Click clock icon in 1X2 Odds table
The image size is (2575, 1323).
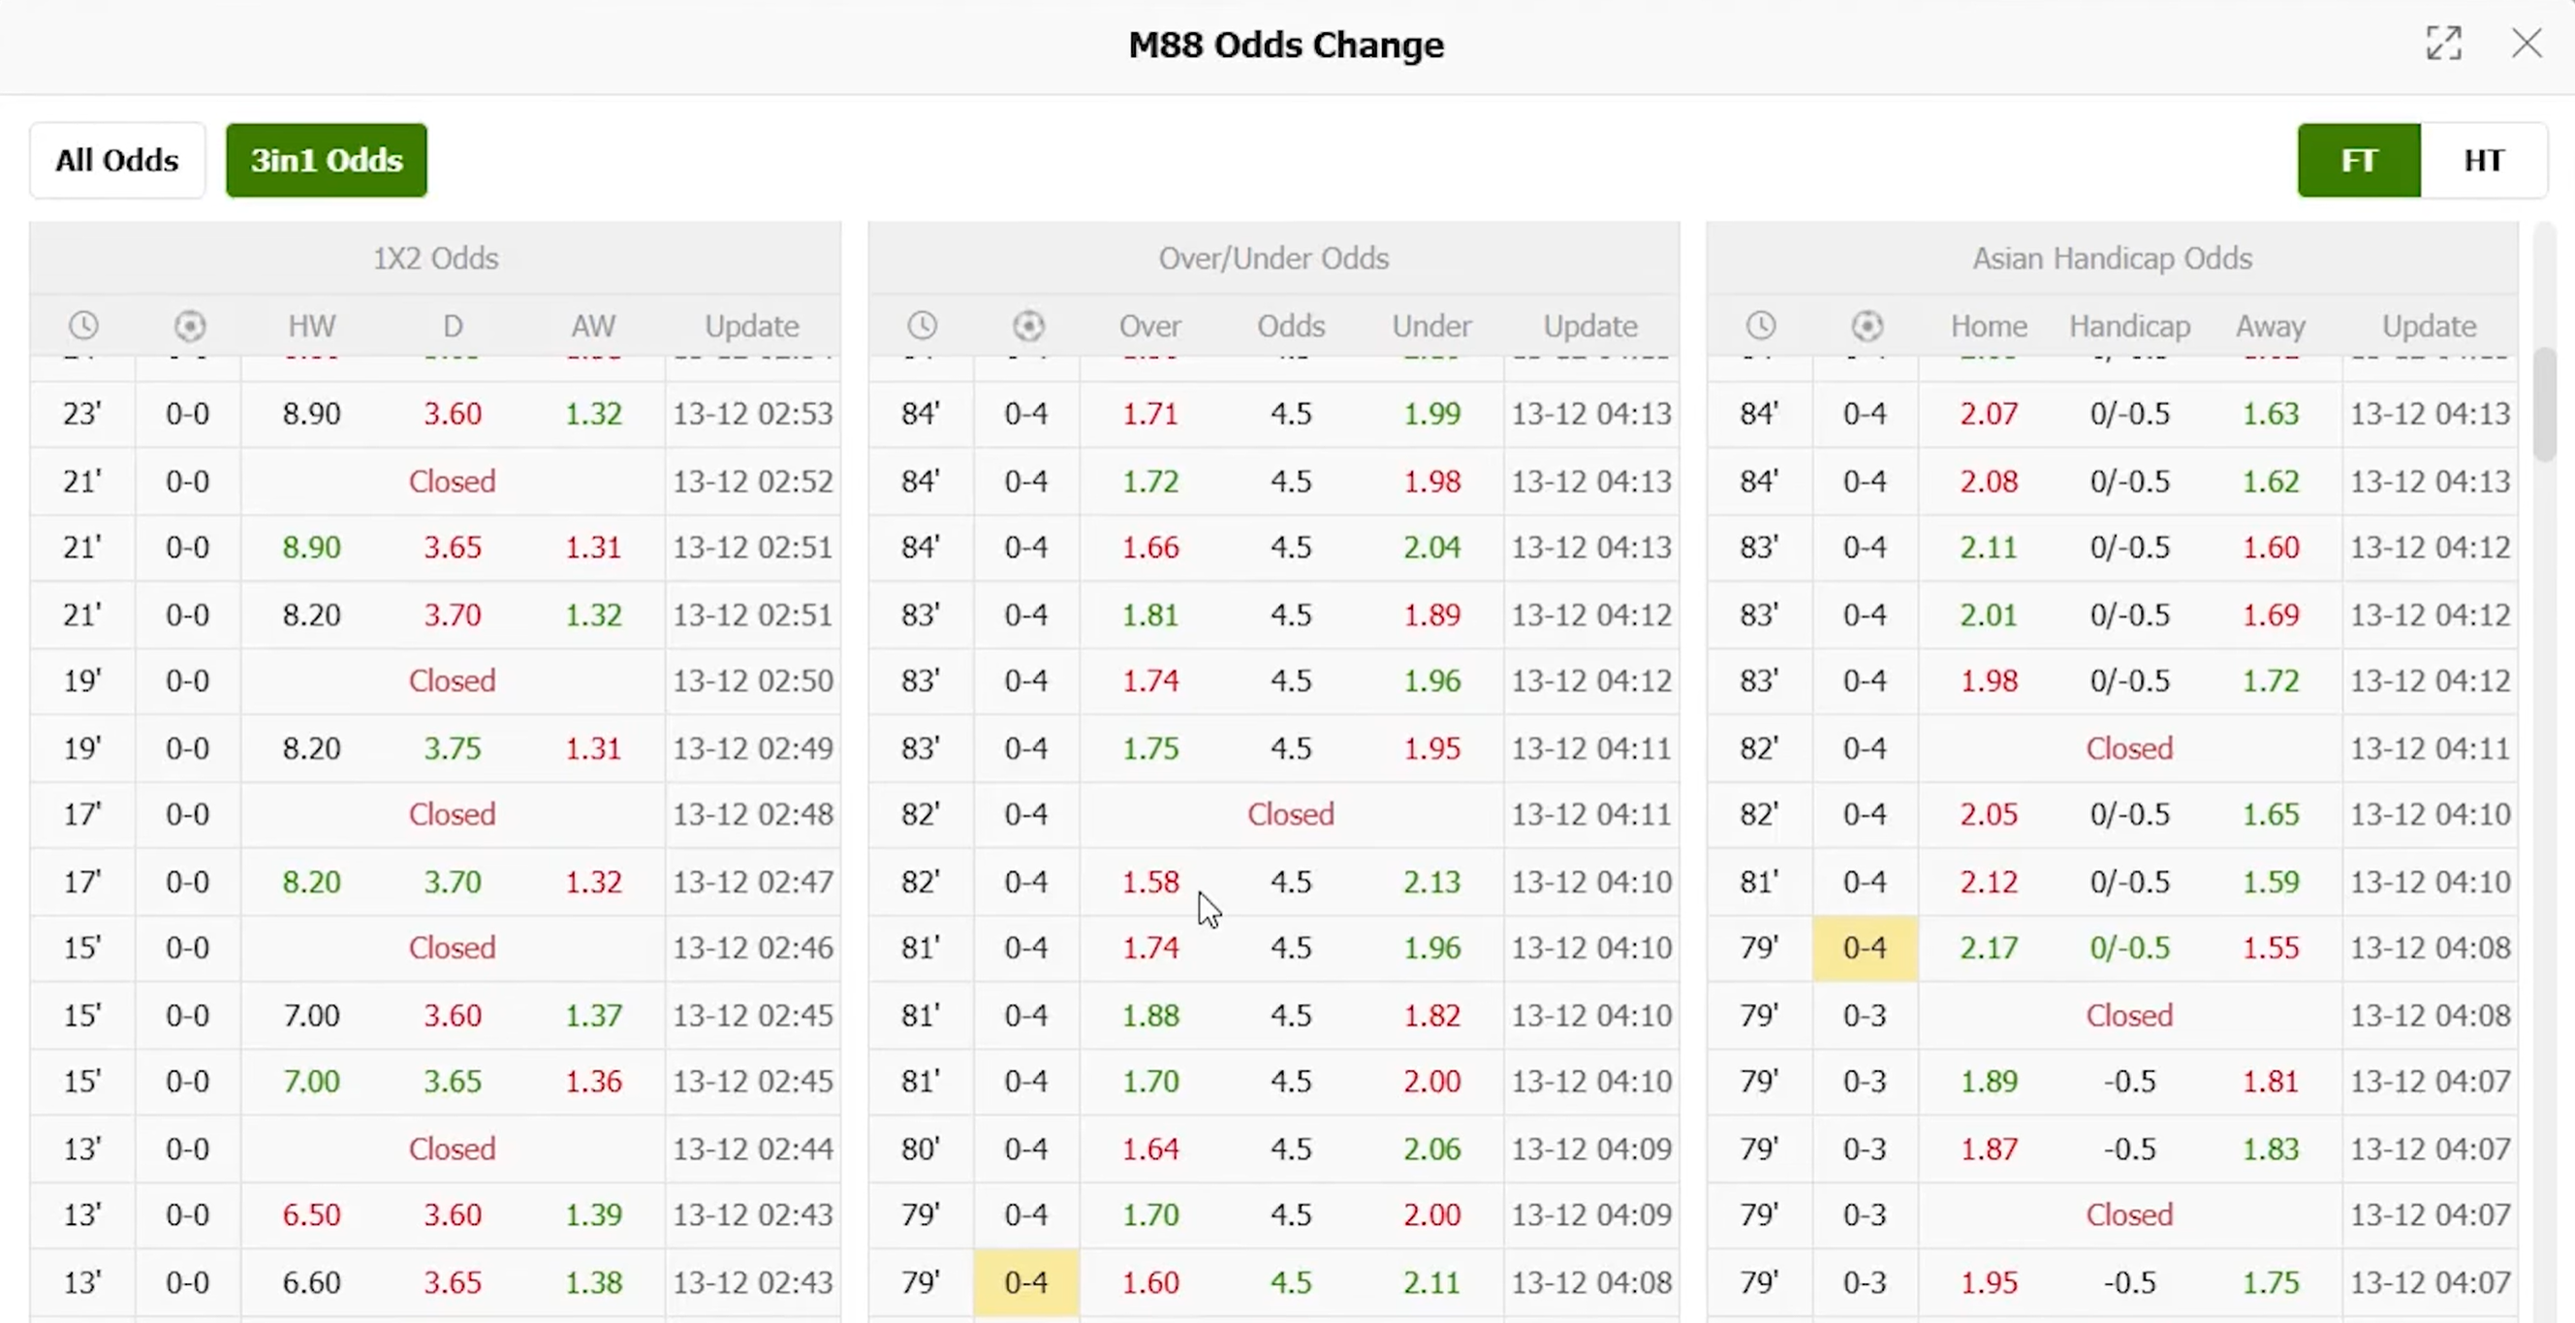pyautogui.click(x=84, y=325)
